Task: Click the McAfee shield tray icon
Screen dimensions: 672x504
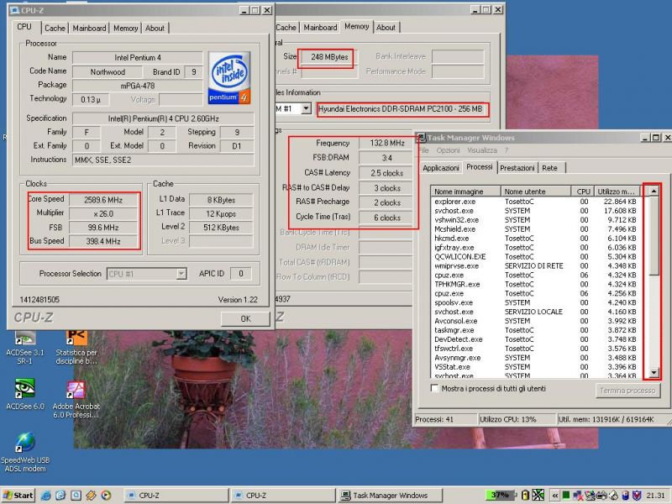Action: coord(637,496)
